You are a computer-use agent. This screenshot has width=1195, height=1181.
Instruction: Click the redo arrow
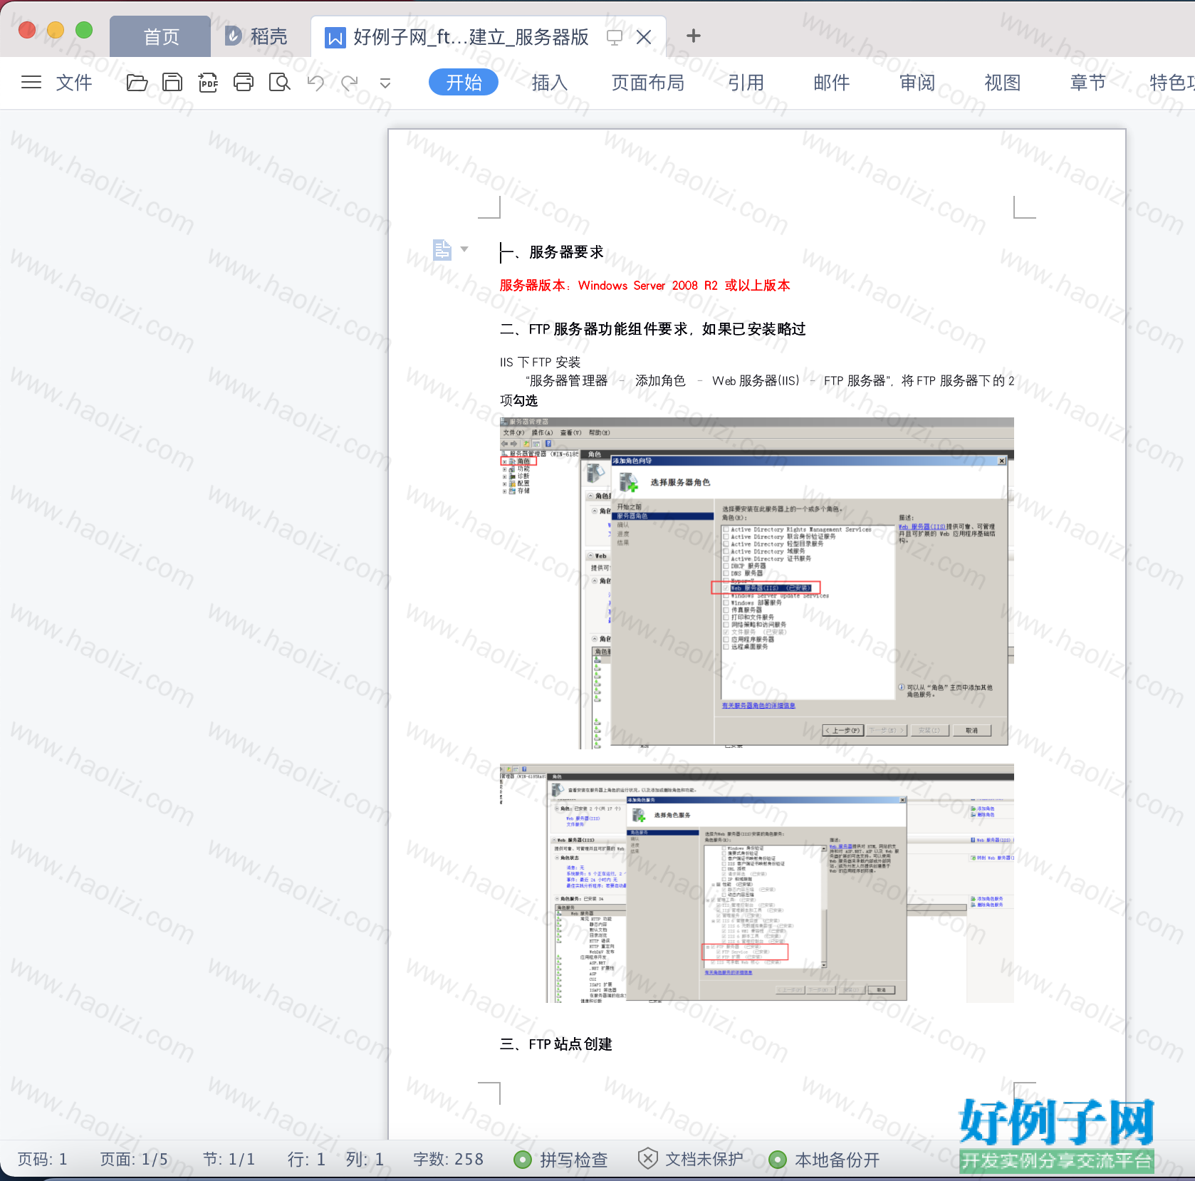350,83
